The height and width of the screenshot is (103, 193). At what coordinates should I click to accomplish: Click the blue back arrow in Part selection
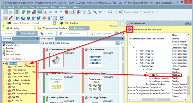[43, 43]
